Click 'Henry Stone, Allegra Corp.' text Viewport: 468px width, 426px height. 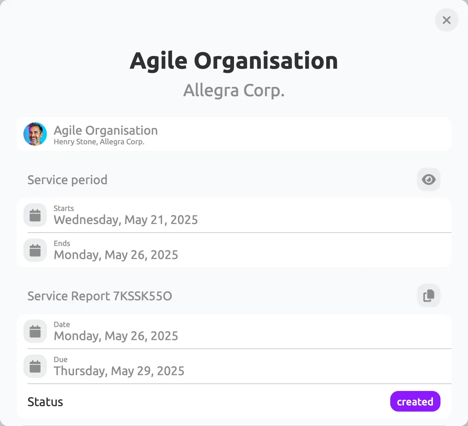[x=99, y=142]
